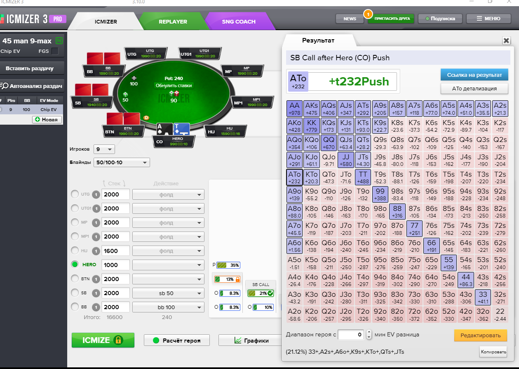Select UTG as hero radio button
The image size is (519, 369).
coord(75,194)
